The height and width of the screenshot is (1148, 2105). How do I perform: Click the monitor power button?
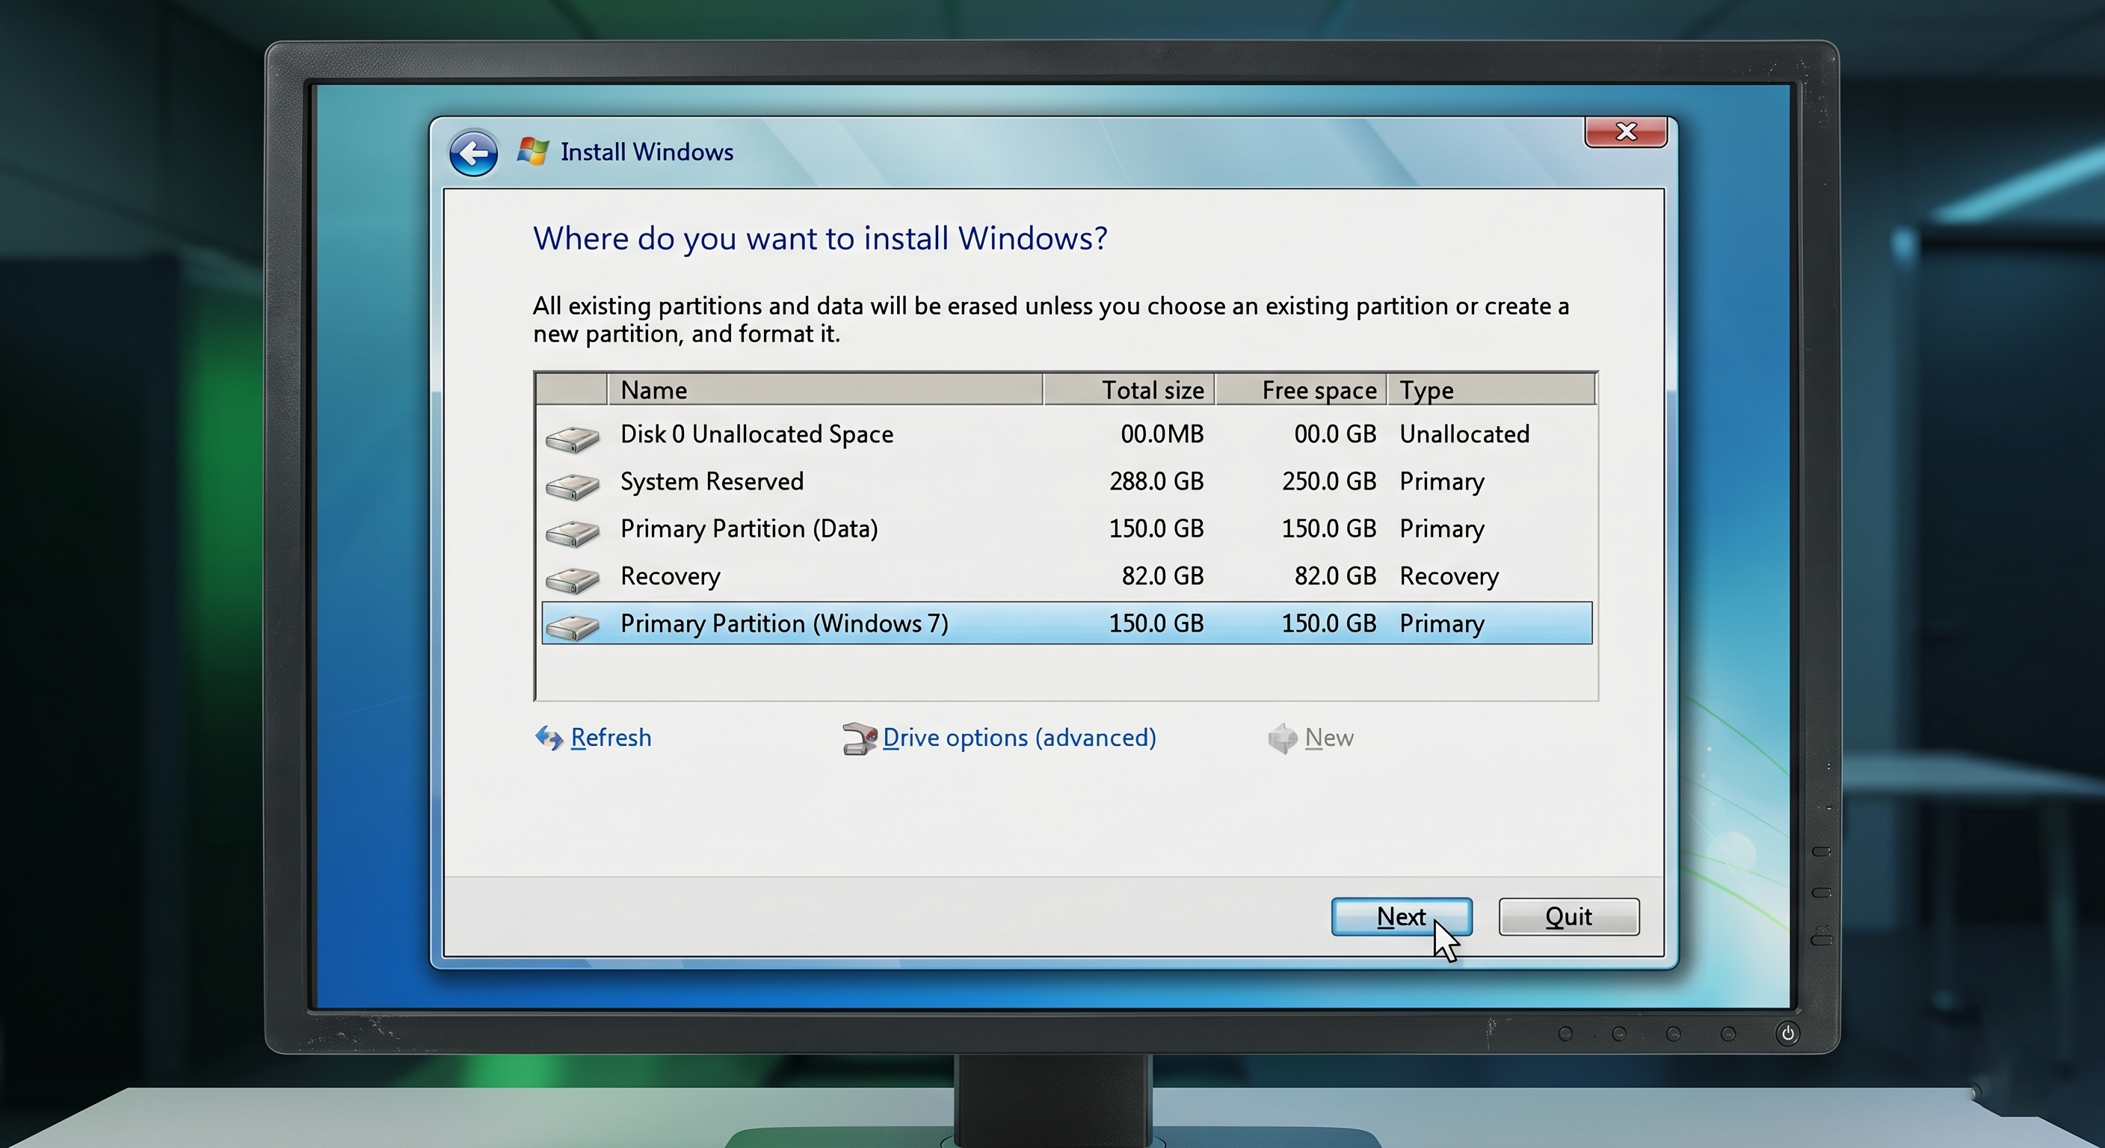click(1787, 1034)
